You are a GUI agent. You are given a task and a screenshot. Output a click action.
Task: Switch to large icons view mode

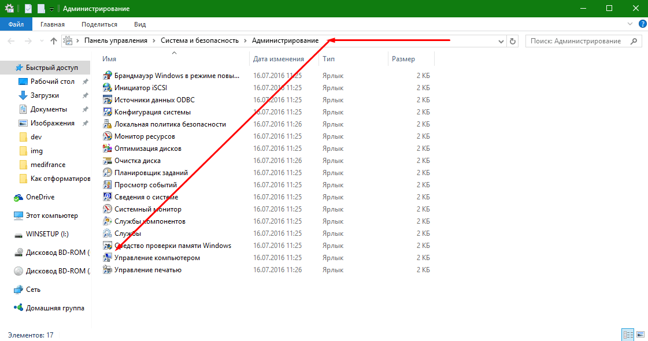pos(640,335)
